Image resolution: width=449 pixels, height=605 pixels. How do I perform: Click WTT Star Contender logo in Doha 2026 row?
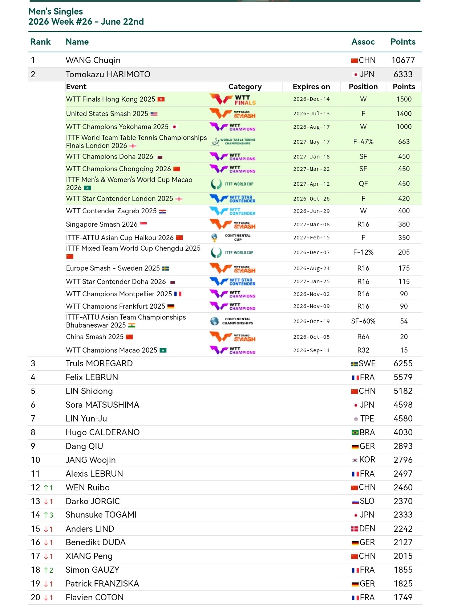point(233,281)
